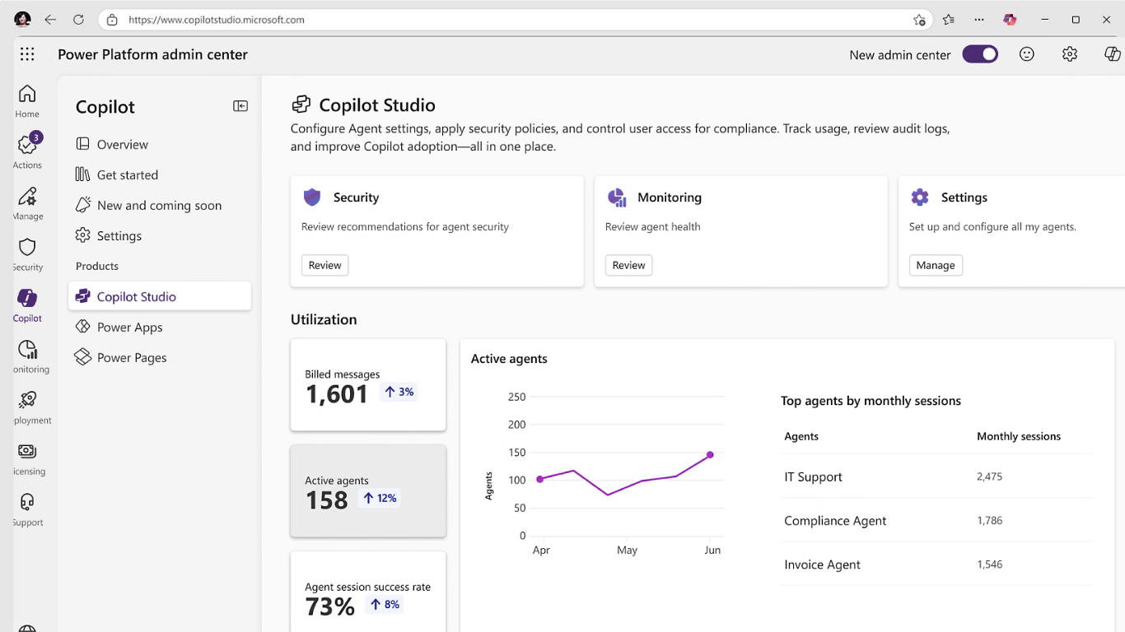Viewport: 1125px width, 632px height.
Task: Disable the New admin center toggle
Action: click(x=980, y=53)
